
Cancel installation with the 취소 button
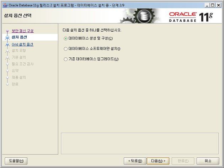208,161
